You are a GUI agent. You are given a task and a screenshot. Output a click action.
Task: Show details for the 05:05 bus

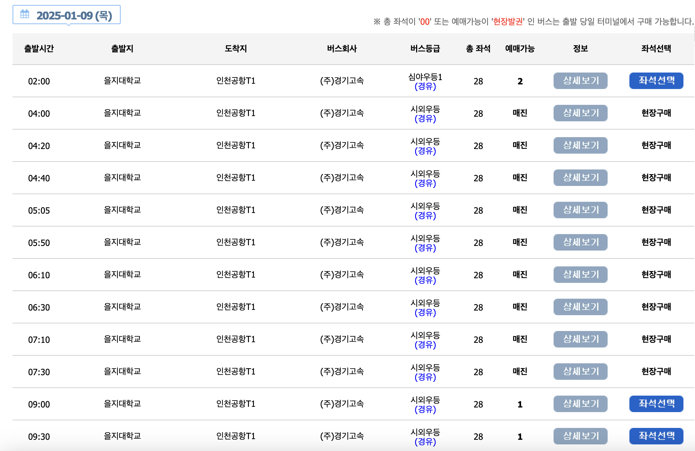580,210
